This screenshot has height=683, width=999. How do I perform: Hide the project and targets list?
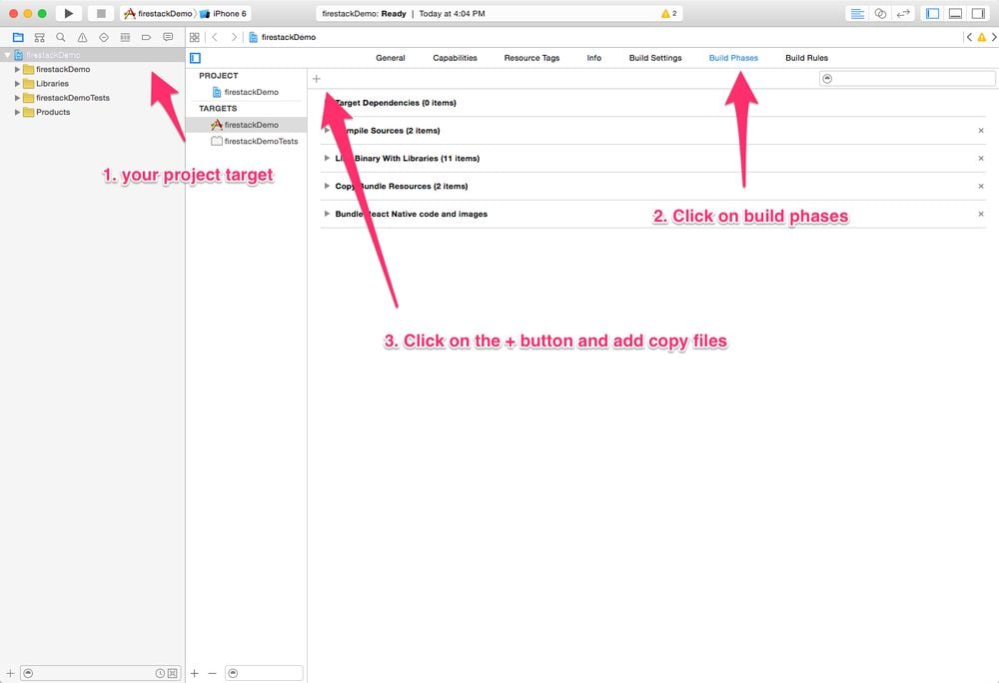tap(196, 58)
